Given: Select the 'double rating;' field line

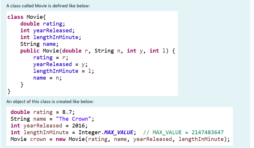Looking at the screenshot, I should (43, 24).
